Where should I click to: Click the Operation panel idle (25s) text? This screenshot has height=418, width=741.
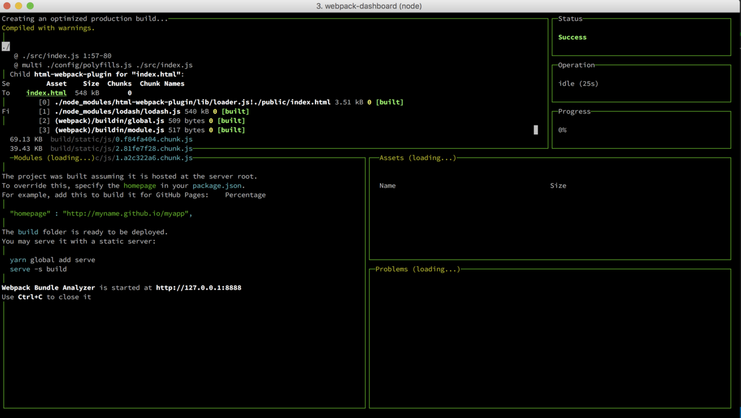point(578,84)
